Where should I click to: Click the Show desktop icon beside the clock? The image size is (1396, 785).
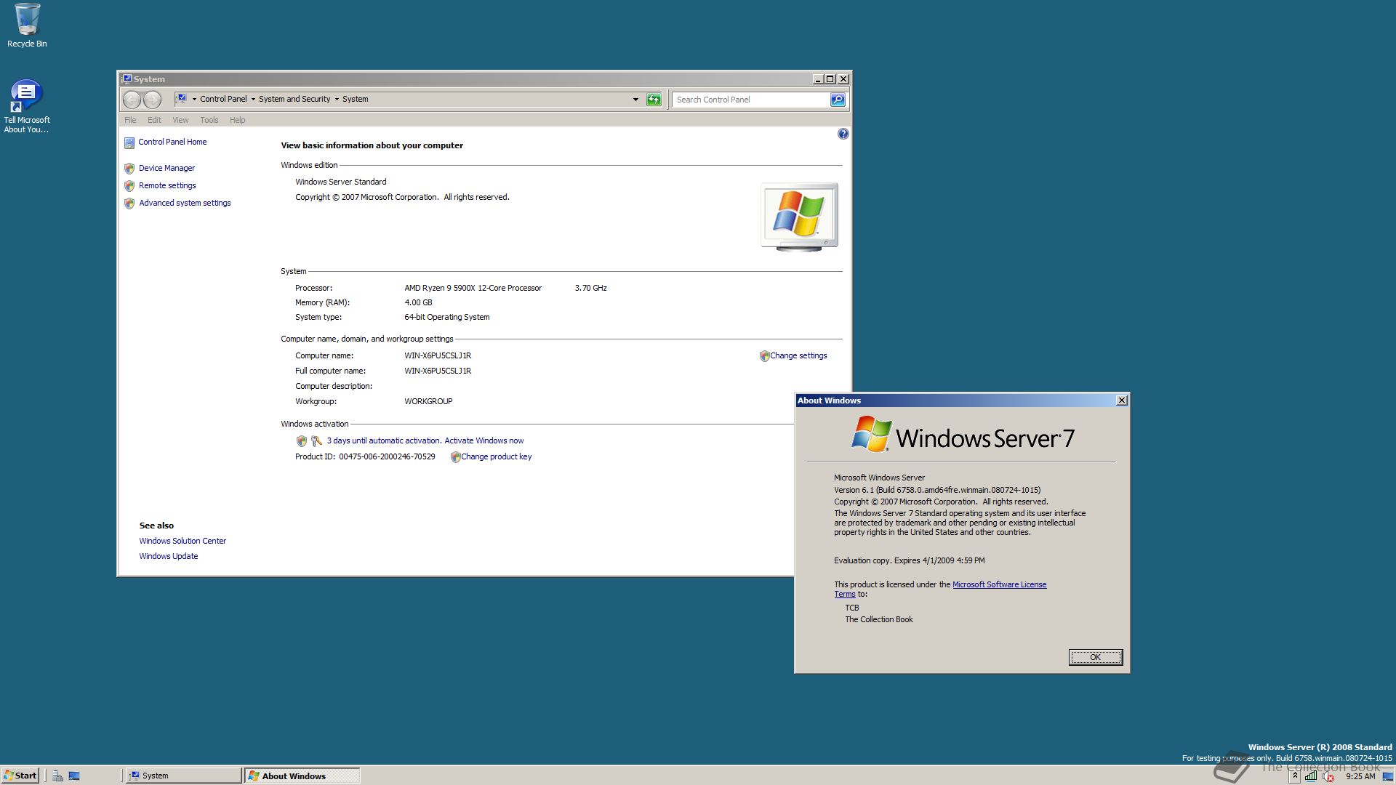tap(1388, 776)
